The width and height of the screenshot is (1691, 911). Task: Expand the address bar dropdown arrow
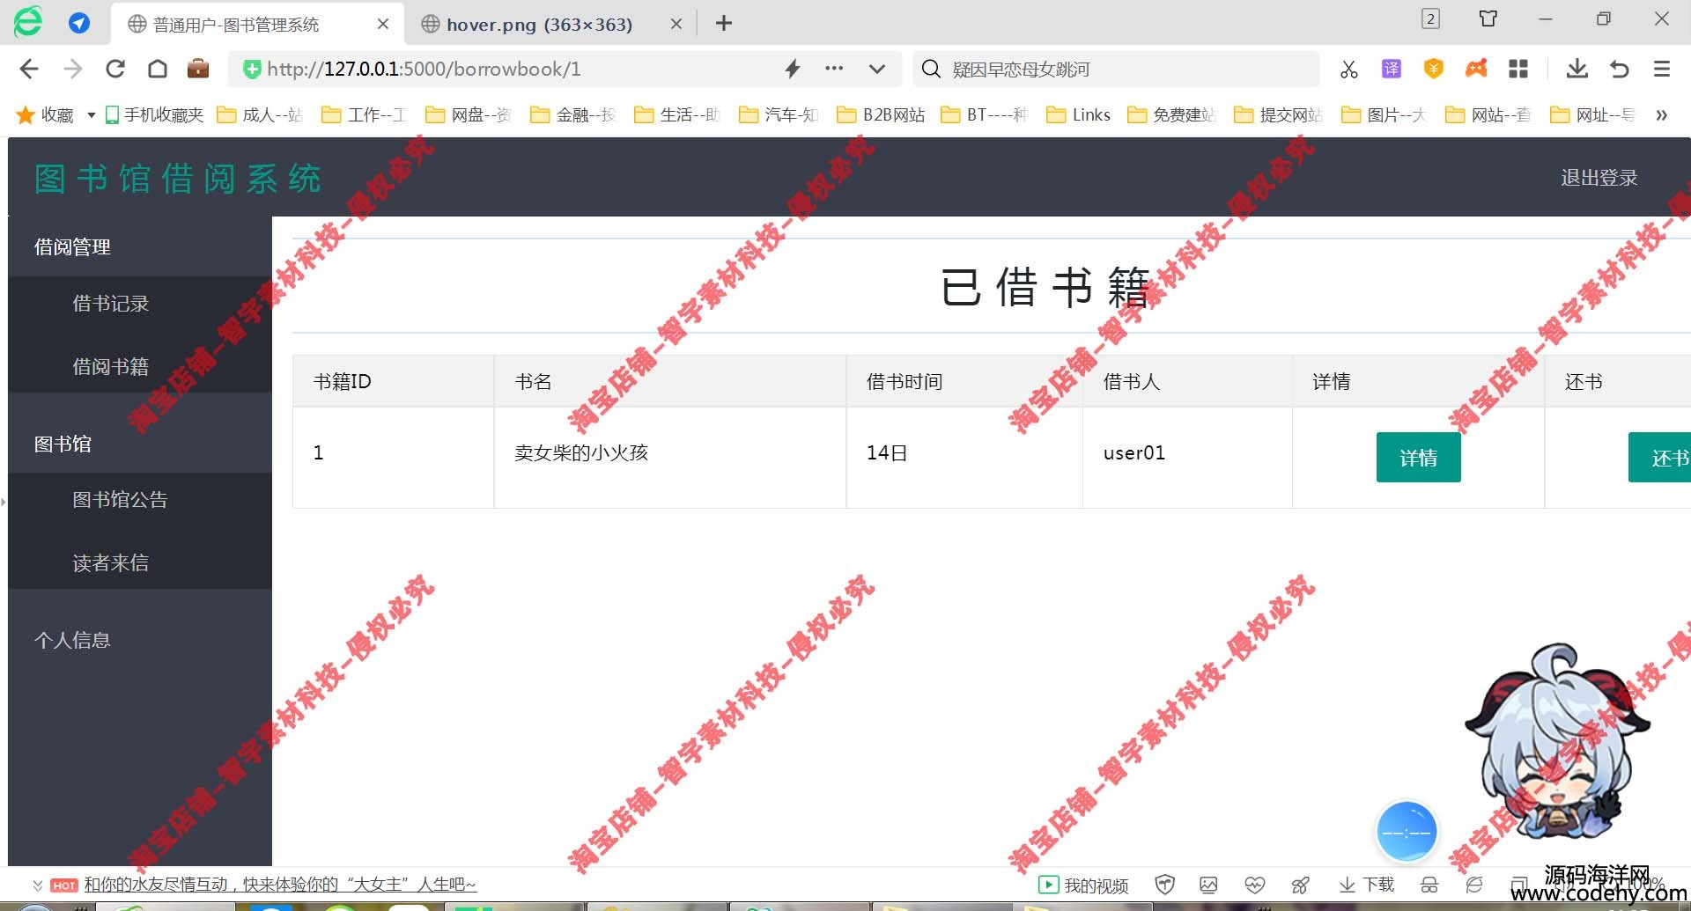(x=877, y=69)
